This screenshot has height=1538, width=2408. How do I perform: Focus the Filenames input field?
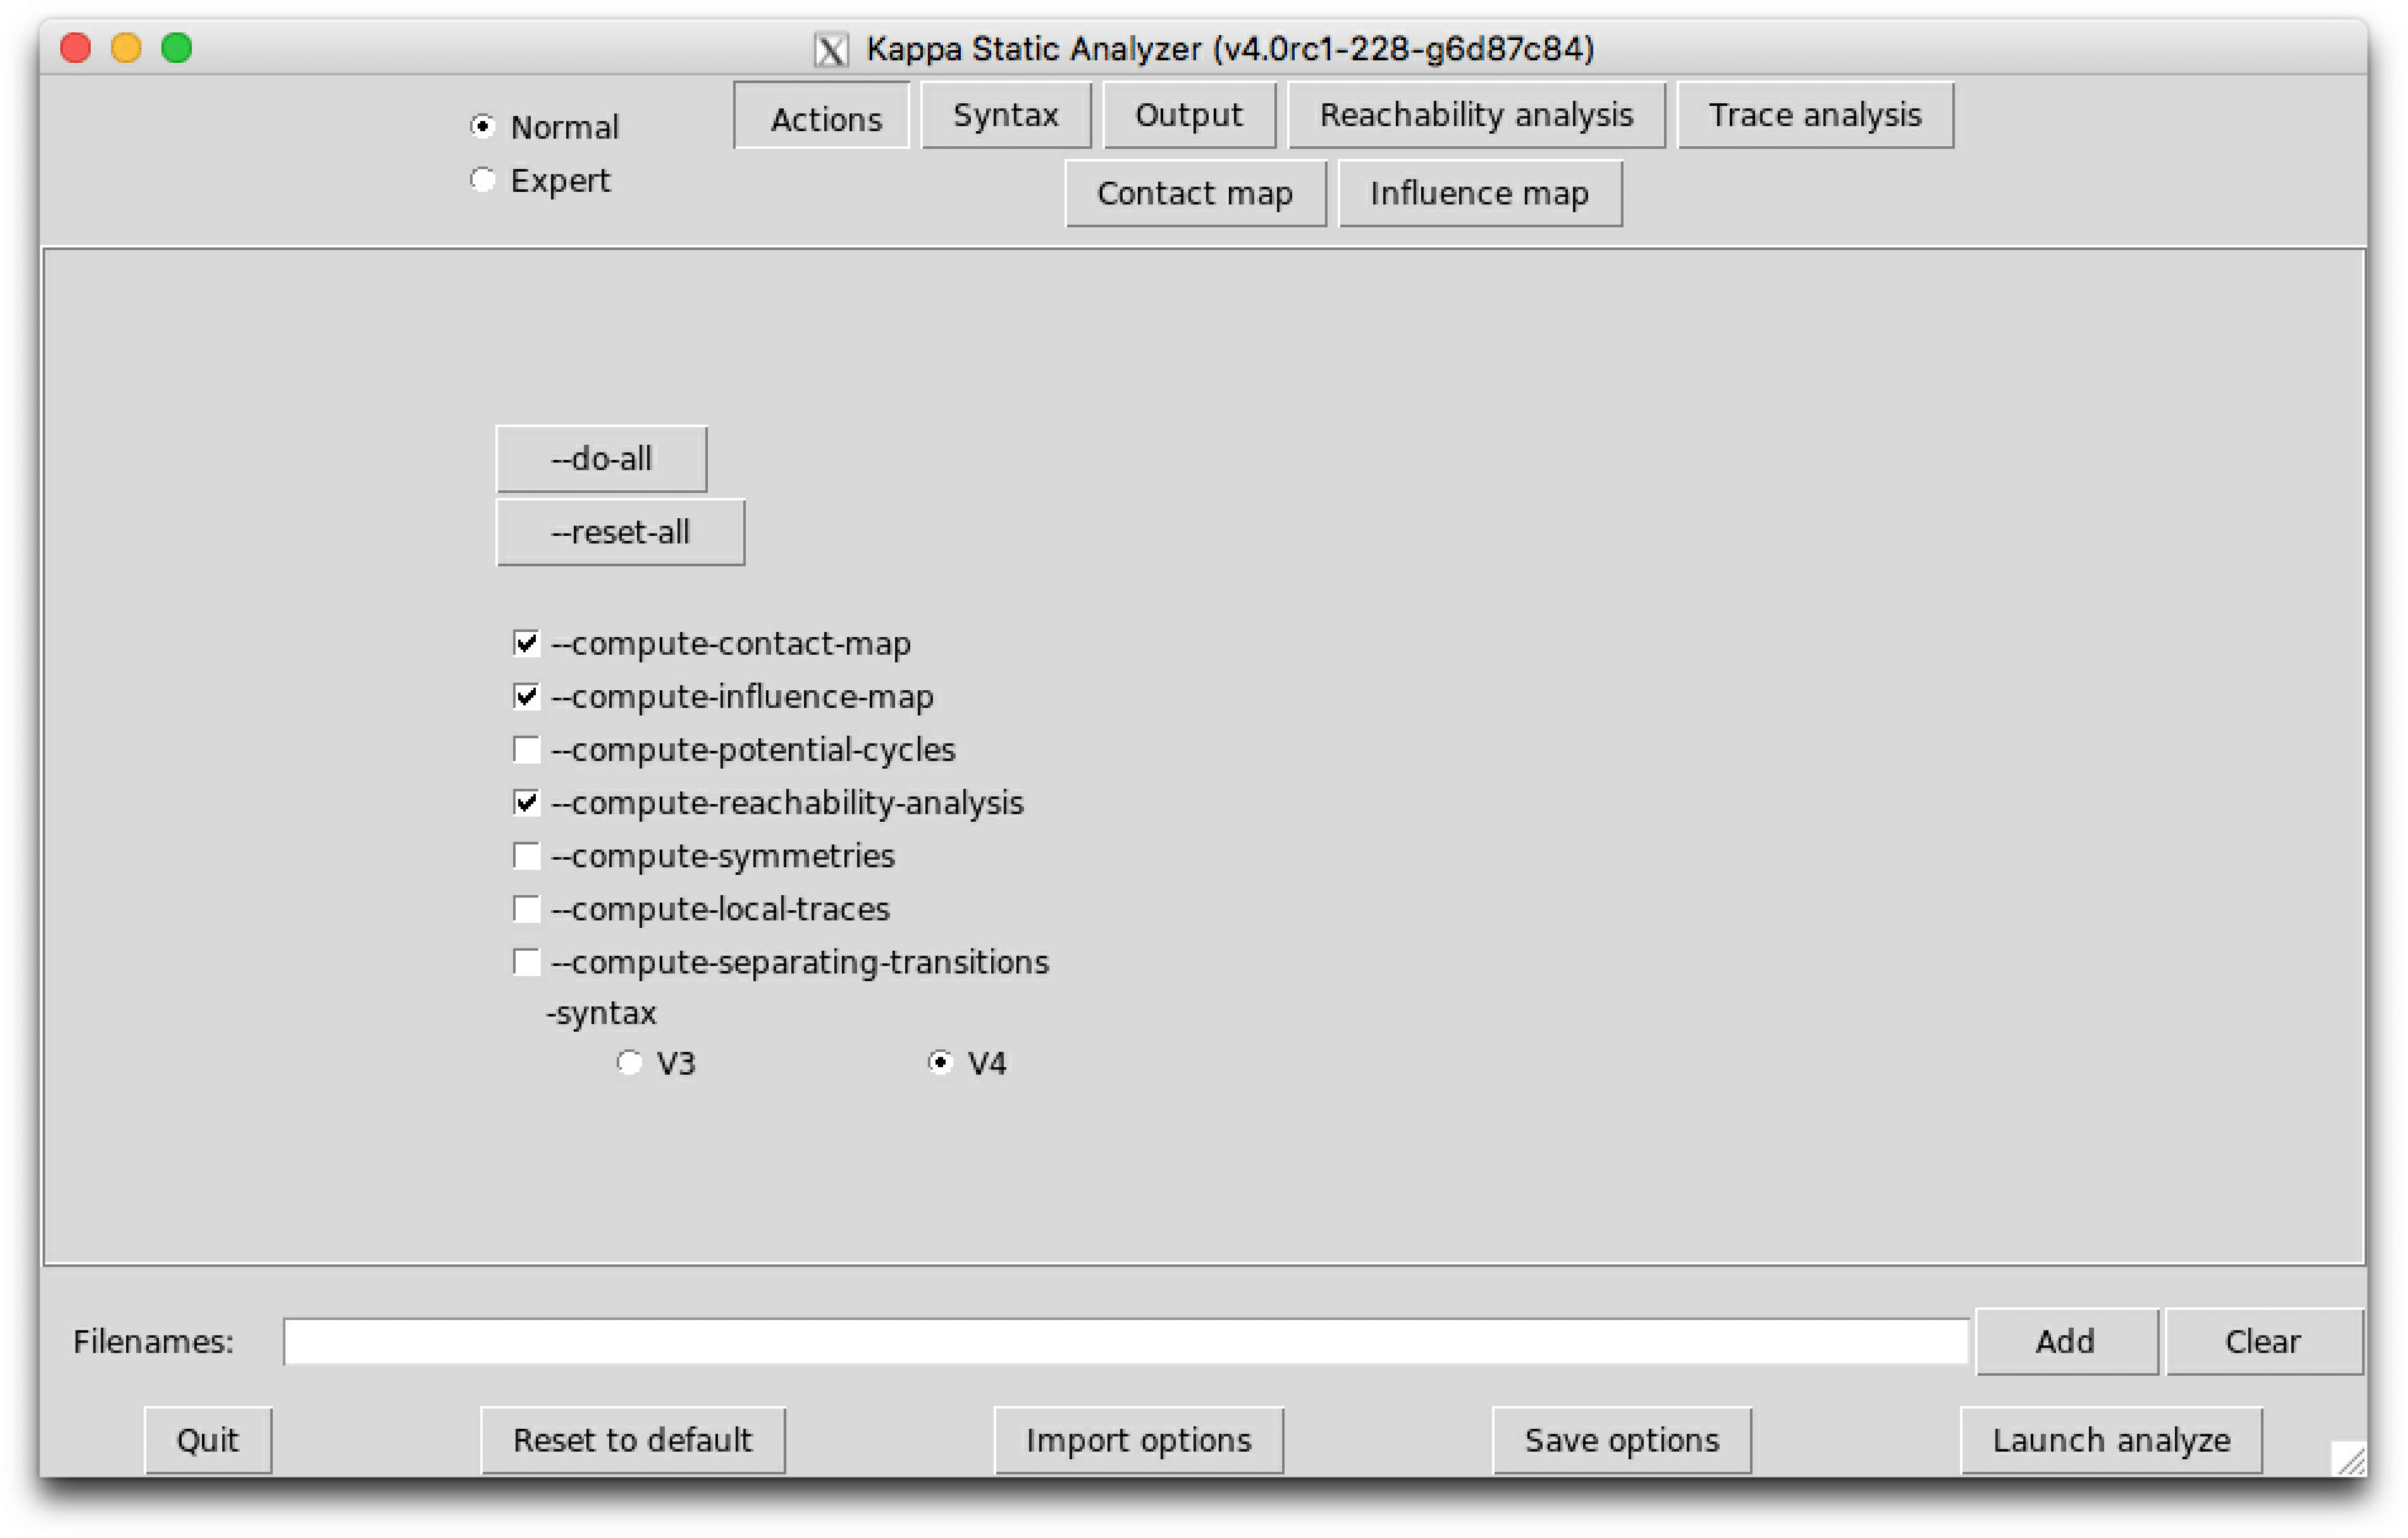(1126, 1342)
